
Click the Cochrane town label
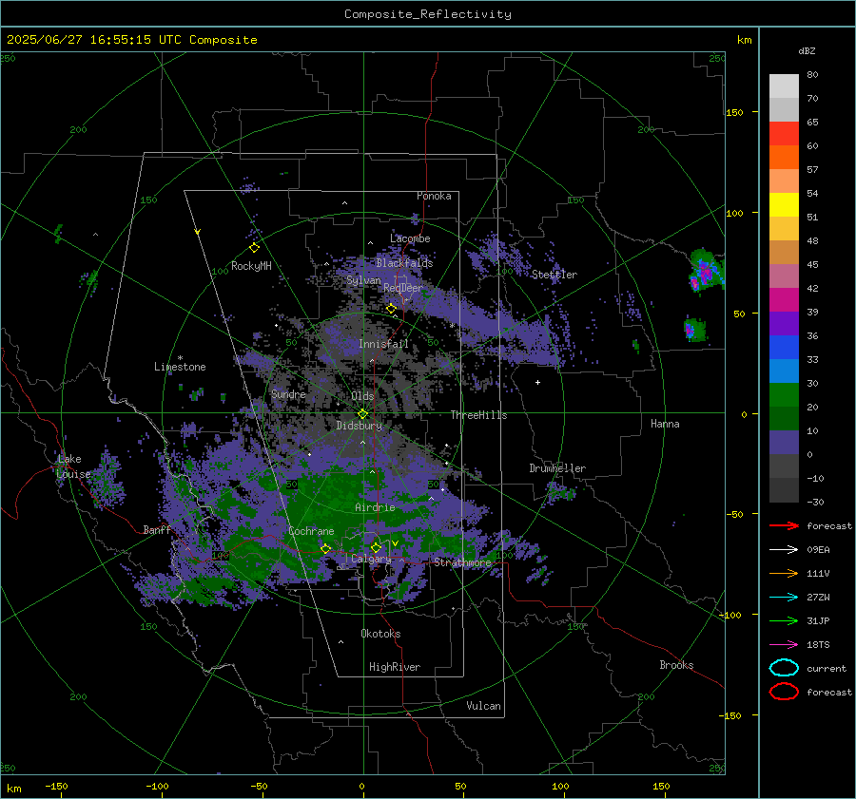pos(311,531)
